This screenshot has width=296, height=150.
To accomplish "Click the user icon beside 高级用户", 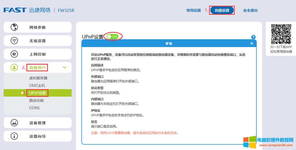I will pos(14,67).
